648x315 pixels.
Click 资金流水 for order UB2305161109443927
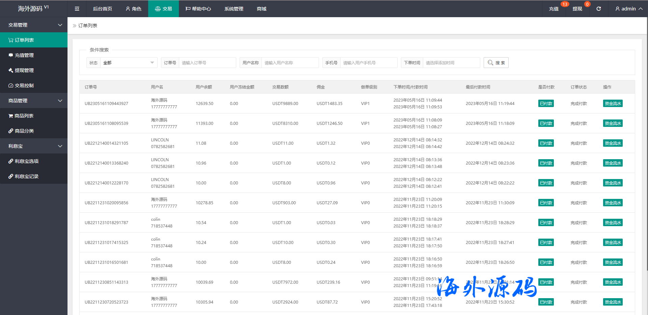pyautogui.click(x=613, y=104)
